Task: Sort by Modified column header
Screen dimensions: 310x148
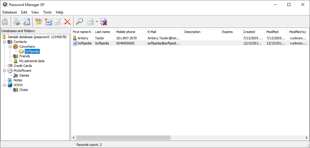Action: [x=276, y=32]
